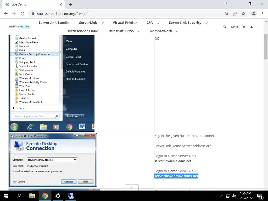The height and width of the screenshot is (201, 268).
Task: Open Settings gear in the taskbar
Action: click(58, 196)
